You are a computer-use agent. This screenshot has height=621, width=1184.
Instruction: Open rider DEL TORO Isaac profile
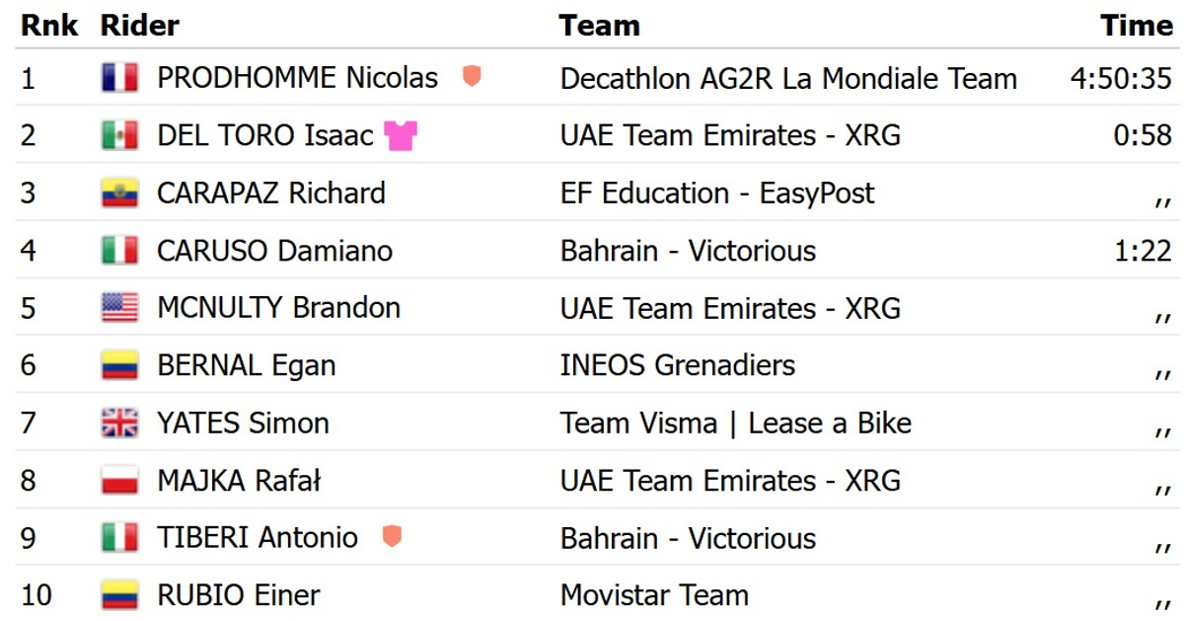tap(264, 135)
